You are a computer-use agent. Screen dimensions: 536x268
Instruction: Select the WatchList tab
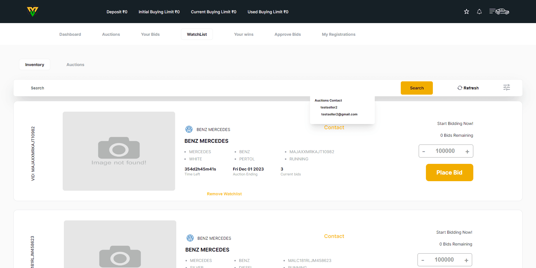pos(197,34)
